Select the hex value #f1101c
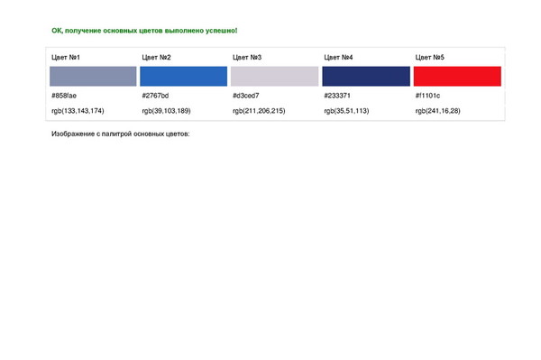Screen dimensions: 541x360 [x=427, y=96]
